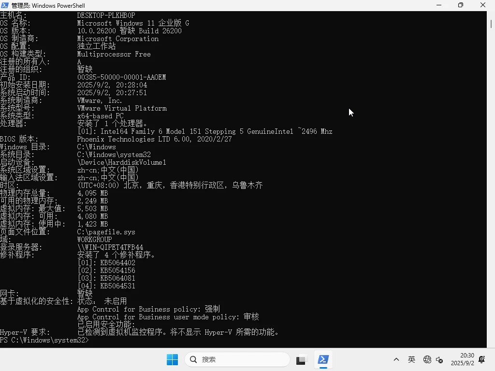The height and width of the screenshot is (371, 495).
Task: Click the network globe icon in the tray
Action: (427, 359)
